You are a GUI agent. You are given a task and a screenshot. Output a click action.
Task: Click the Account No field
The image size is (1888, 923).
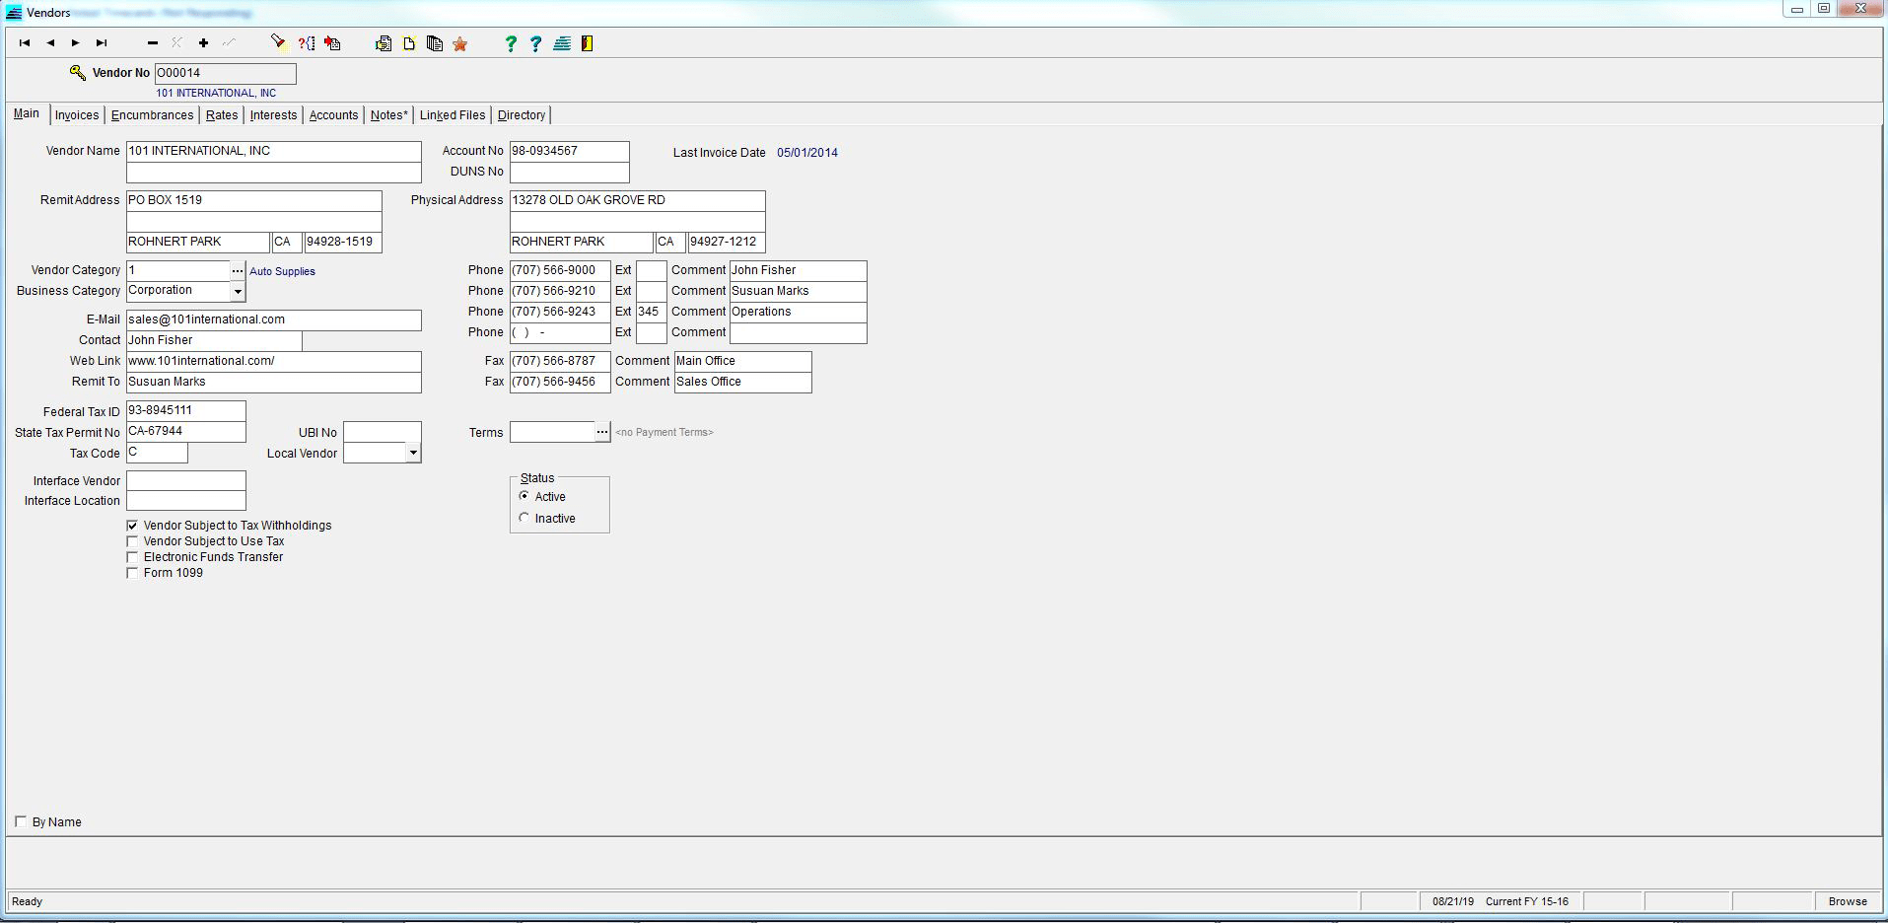coord(569,151)
